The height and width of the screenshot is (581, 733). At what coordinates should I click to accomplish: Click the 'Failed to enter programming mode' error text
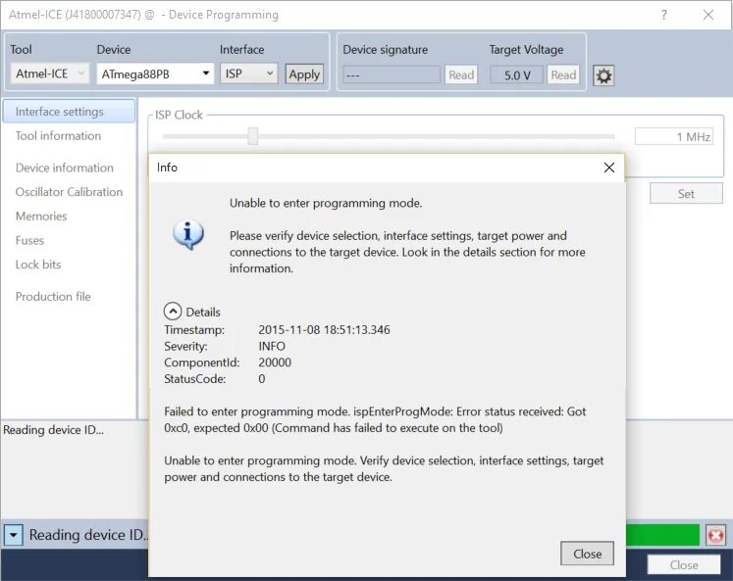click(375, 419)
